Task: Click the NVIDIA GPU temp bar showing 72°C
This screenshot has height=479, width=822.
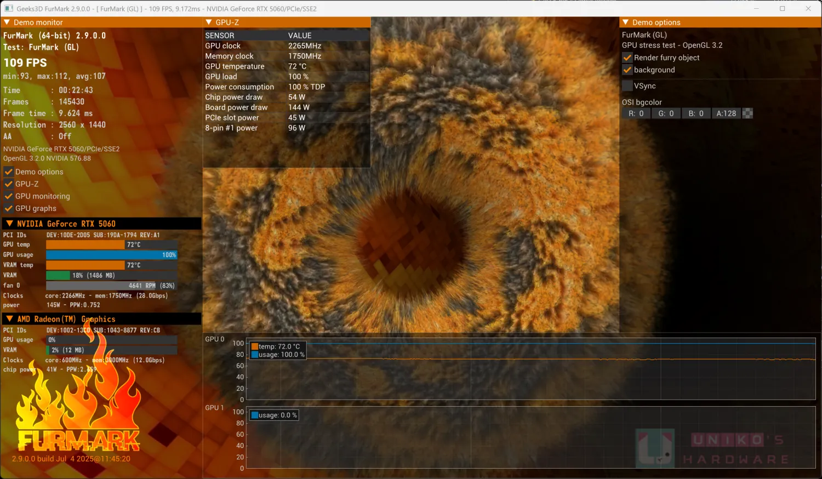Action: point(111,244)
